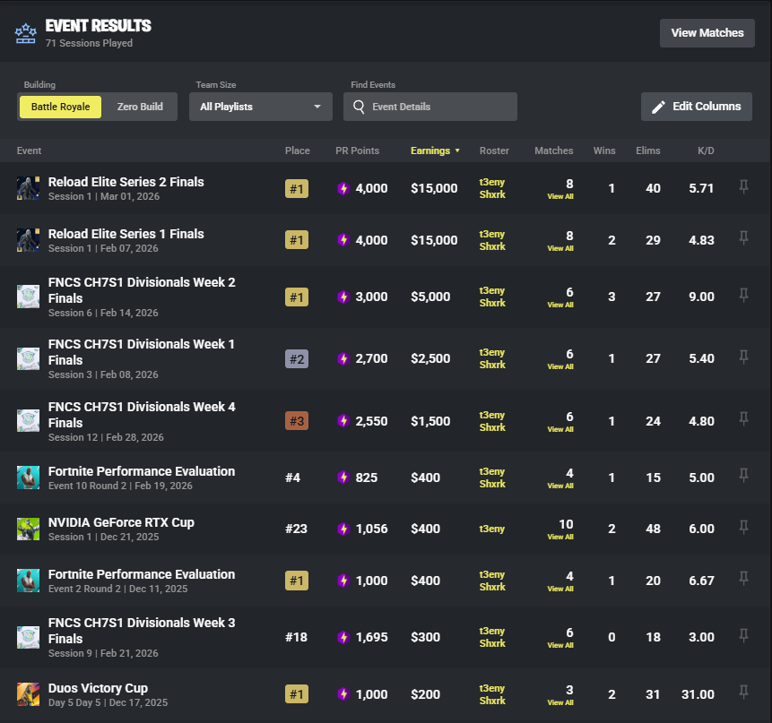The height and width of the screenshot is (723, 772).
Task: Open the NVIDIA GeForce RTX Cup event title
Action: point(121,522)
